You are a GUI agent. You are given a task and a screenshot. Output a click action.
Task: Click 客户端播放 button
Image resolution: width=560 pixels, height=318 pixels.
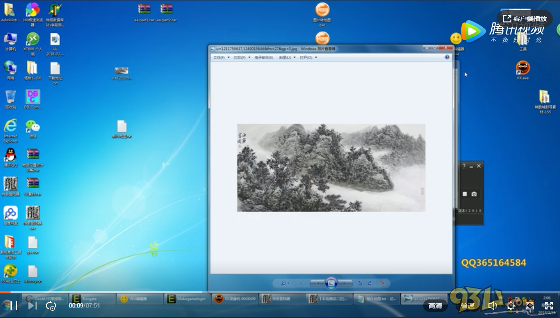525,19
